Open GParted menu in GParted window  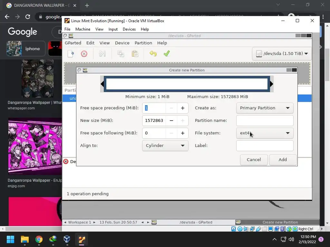click(x=73, y=43)
